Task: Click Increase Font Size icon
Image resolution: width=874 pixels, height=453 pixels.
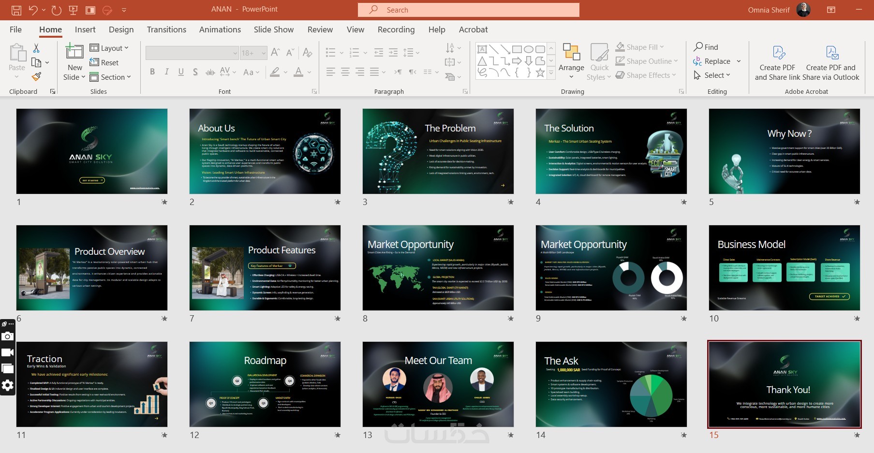Action: pos(276,52)
